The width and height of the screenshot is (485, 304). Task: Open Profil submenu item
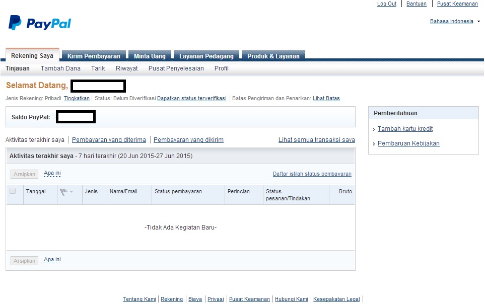point(222,68)
